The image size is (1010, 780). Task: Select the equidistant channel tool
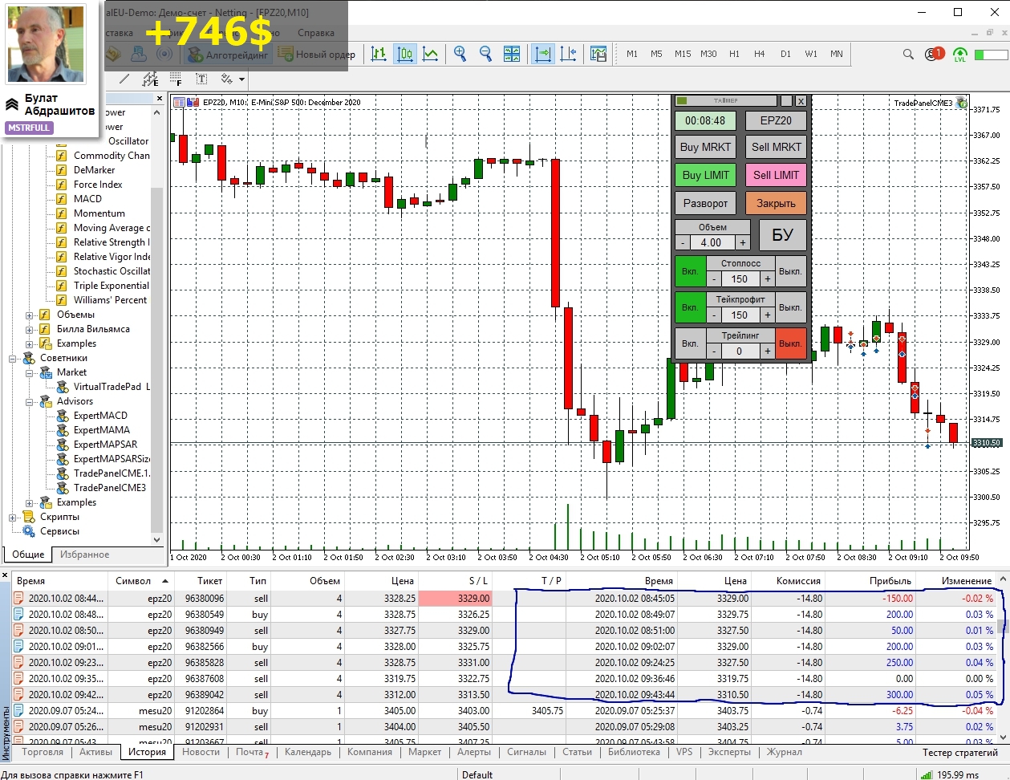pos(150,79)
